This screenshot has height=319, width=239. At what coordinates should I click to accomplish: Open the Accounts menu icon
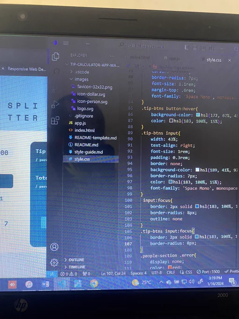click(54, 247)
